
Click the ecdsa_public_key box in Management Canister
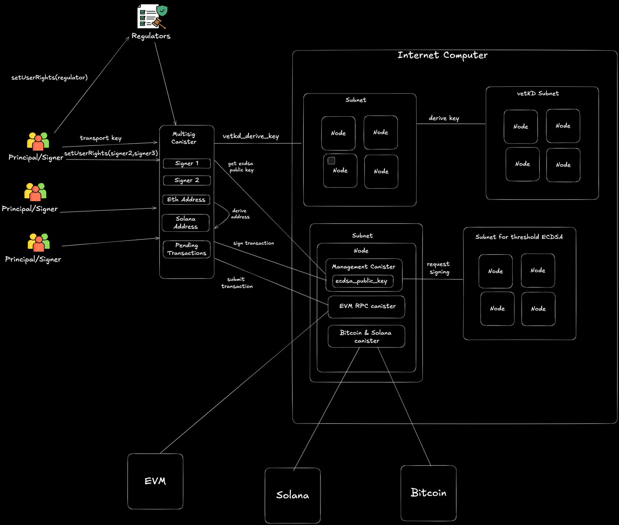[x=362, y=281]
